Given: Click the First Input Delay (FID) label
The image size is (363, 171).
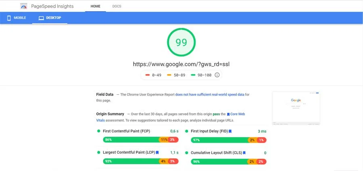Looking at the screenshot, I should 209,131.
